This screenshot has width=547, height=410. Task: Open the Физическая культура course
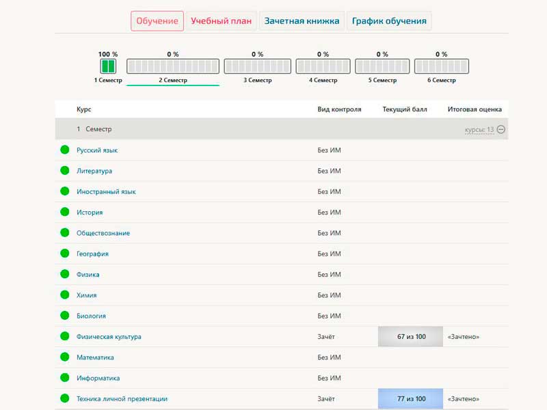[109, 337]
